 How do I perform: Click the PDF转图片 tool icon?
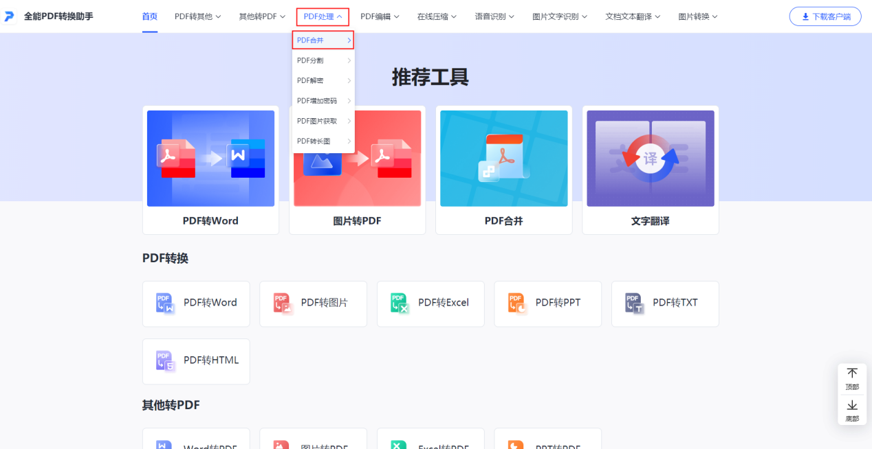281,303
